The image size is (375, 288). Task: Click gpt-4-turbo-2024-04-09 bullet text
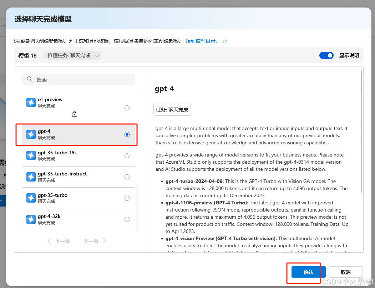pos(195,181)
